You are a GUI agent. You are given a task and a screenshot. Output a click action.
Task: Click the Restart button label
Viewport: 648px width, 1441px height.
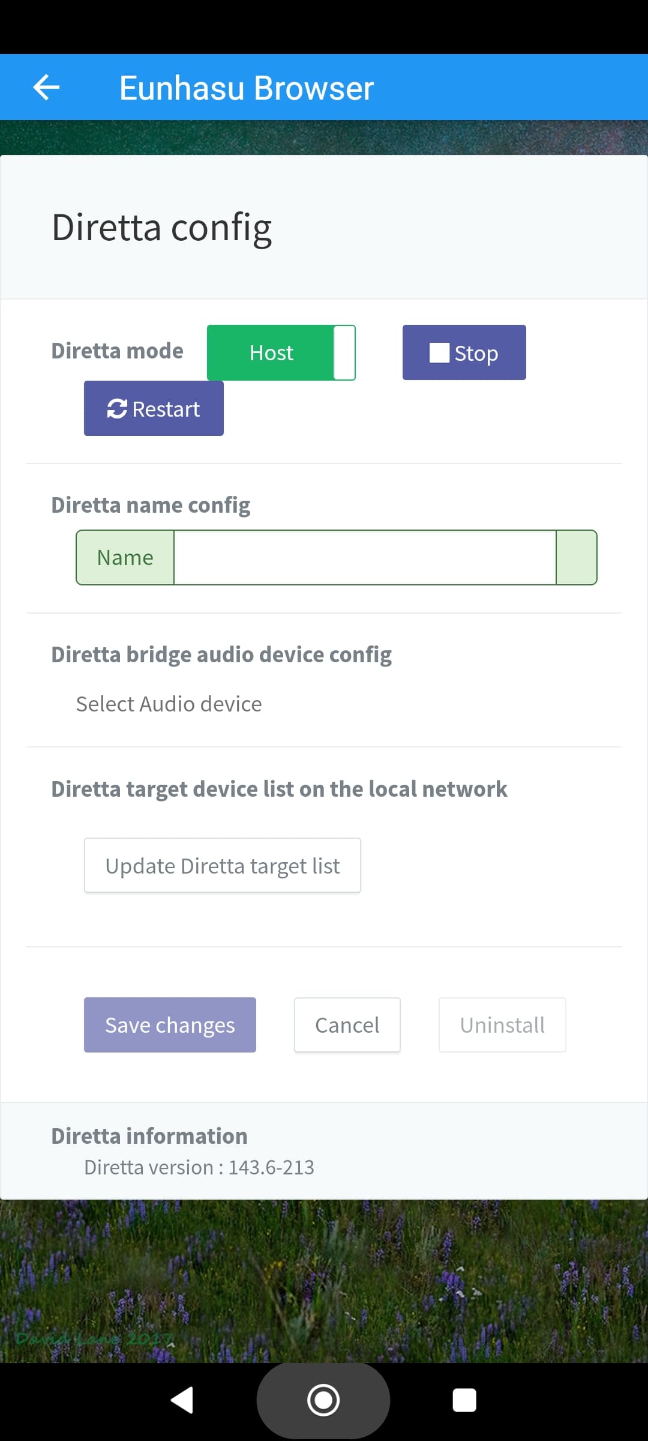coord(166,409)
